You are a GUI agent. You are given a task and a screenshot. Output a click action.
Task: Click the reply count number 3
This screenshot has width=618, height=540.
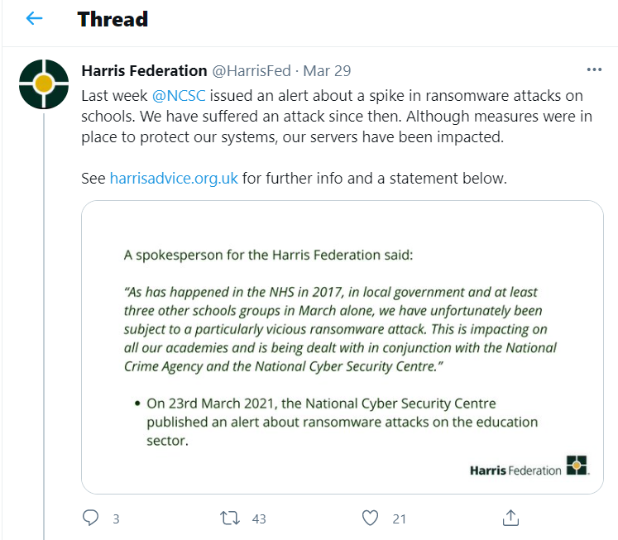point(116,518)
